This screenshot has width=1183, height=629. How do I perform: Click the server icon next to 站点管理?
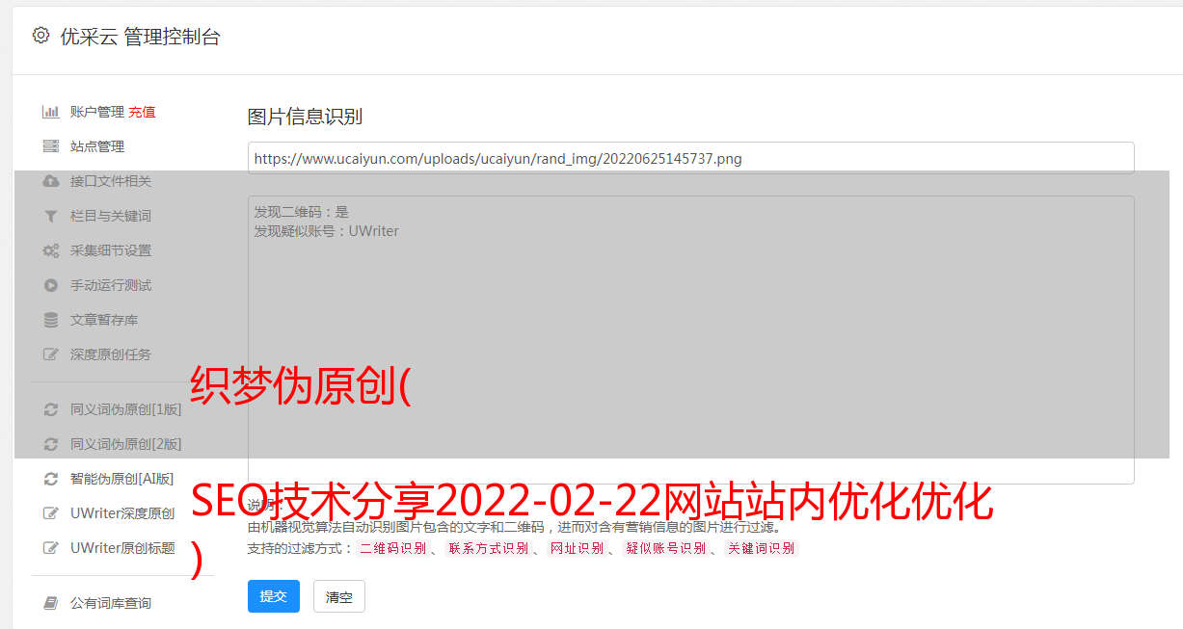(51, 146)
